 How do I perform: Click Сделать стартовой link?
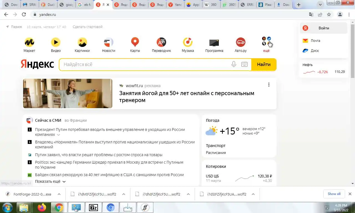[87, 27]
